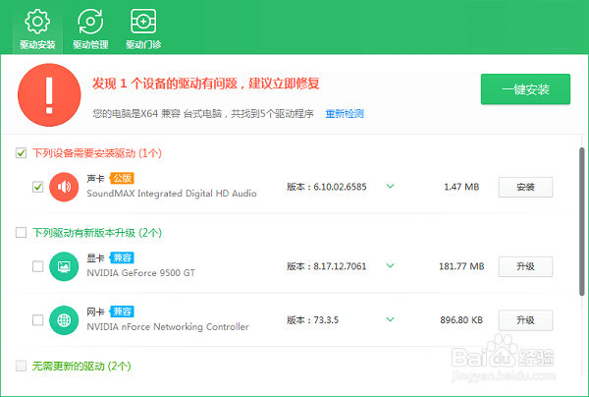Click 升级 for nForce Networking Controller
Viewport: 589px width, 397px height.
point(525,320)
